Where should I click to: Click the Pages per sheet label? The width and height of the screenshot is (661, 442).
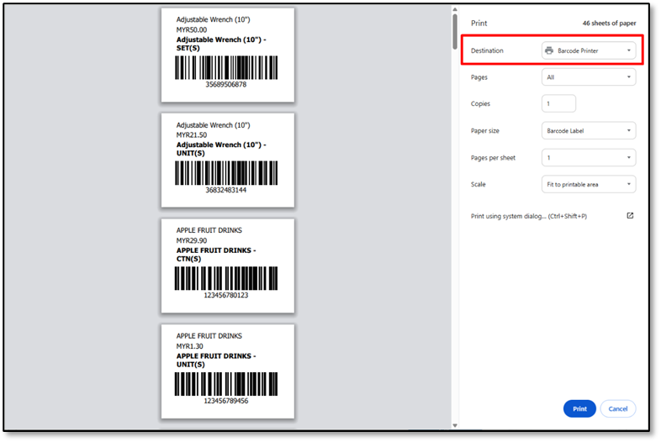493,158
